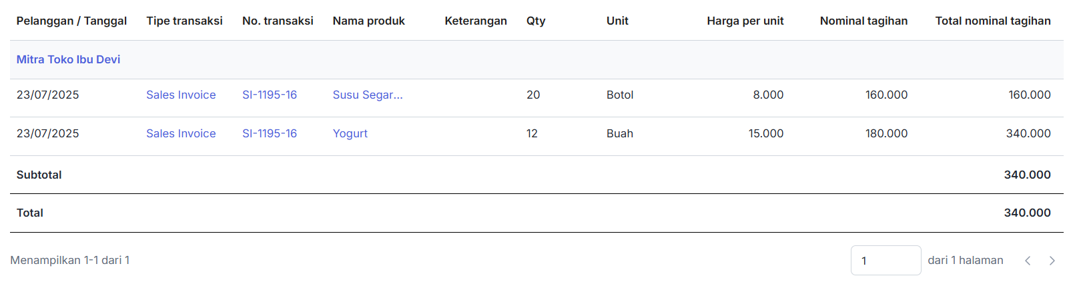This screenshot has width=1071, height=284.
Task: Go to the previous page using left chevron
Action: point(1028,261)
